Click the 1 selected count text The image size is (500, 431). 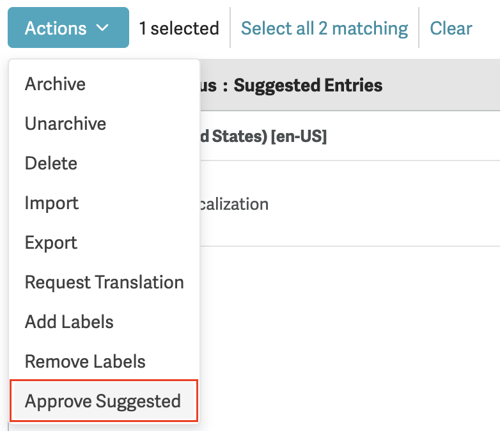(x=179, y=28)
